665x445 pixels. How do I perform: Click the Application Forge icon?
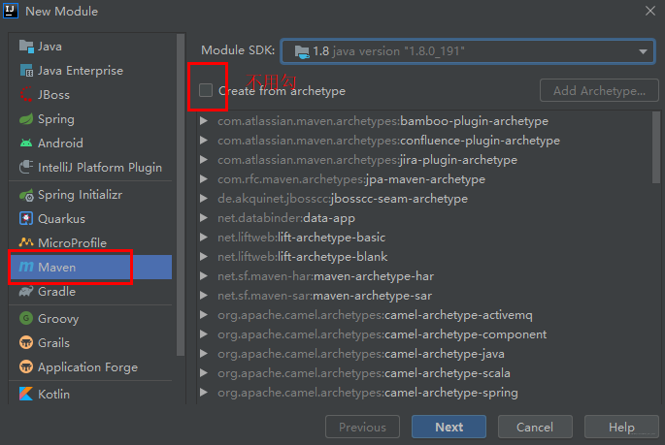pyautogui.click(x=26, y=366)
